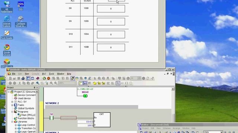Open Google Chrome desktop shortcut
Screen dimensions: 238x133
[7, 50]
